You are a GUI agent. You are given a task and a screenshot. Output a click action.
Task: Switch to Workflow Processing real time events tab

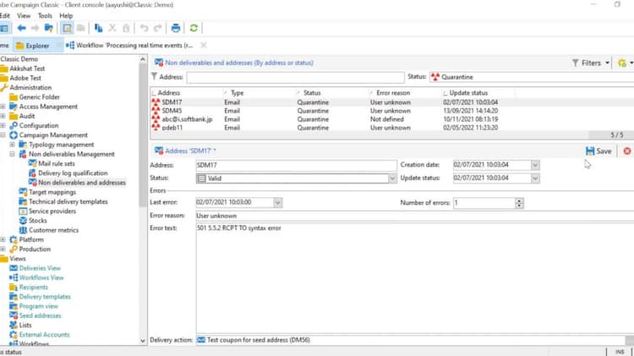pyautogui.click(x=130, y=46)
